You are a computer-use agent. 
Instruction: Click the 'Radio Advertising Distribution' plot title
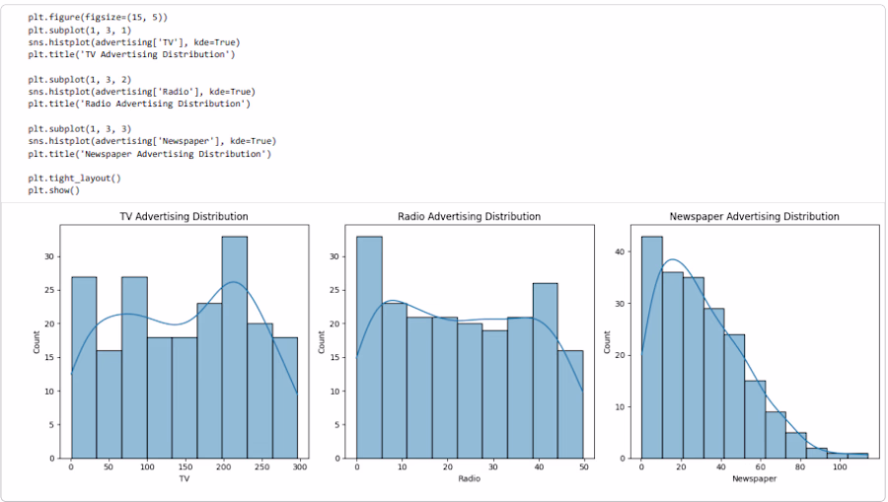[x=469, y=216]
